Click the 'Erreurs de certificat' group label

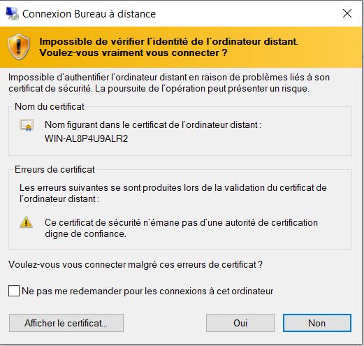(54, 169)
